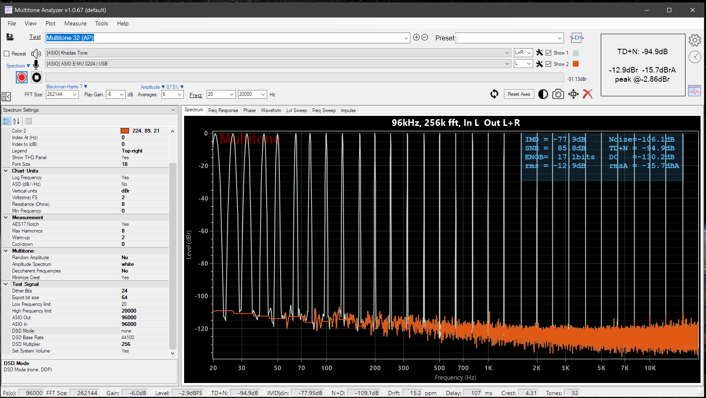Open the Averages dropdown

pyautogui.click(x=180, y=95)
